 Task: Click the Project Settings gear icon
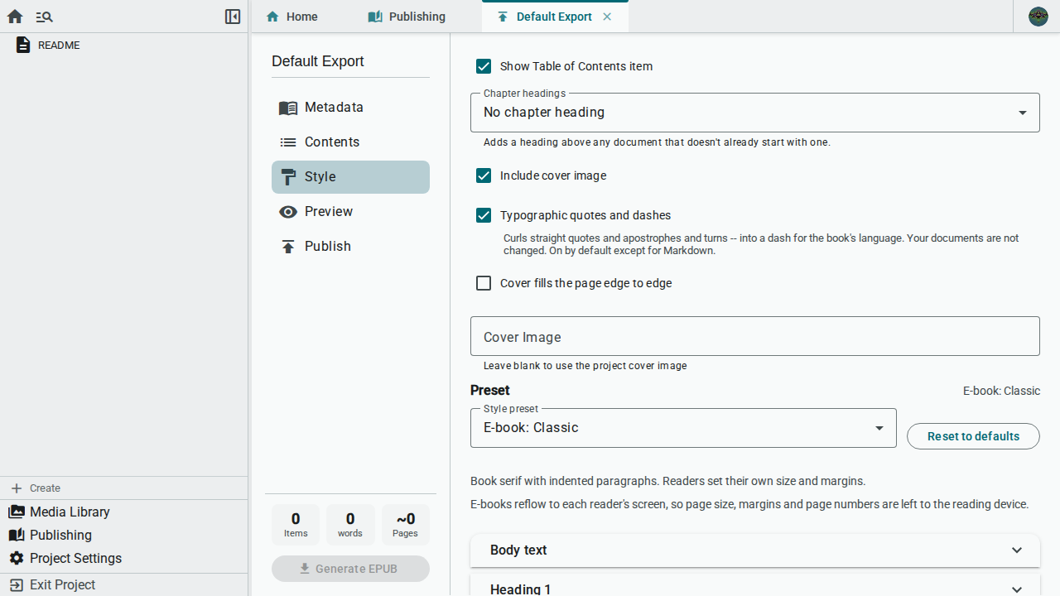coord(17,558)
